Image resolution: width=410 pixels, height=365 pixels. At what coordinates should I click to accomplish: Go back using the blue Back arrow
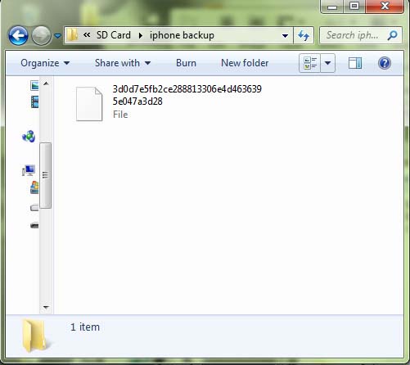pos(18,35)
